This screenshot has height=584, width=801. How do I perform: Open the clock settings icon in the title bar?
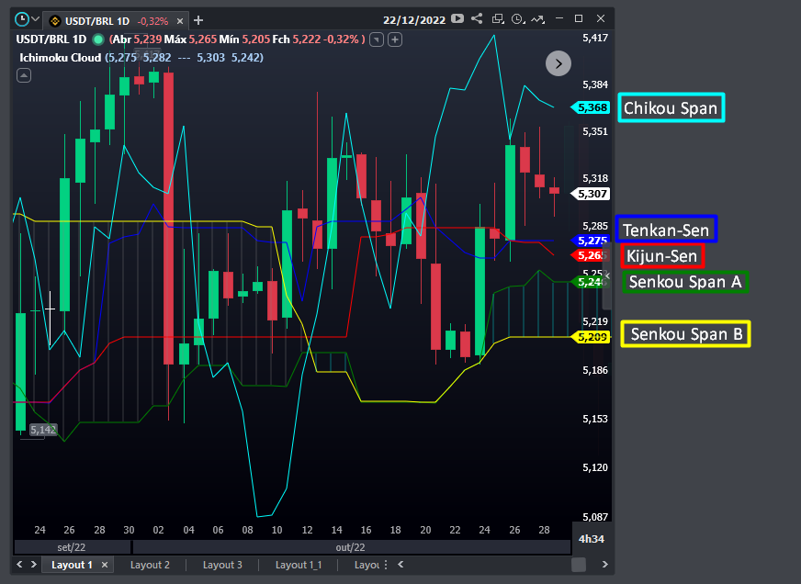pyautogui.click(x=518, y=19)
